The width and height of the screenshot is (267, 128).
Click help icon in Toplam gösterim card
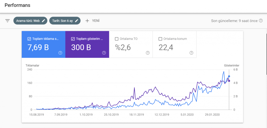104,53
